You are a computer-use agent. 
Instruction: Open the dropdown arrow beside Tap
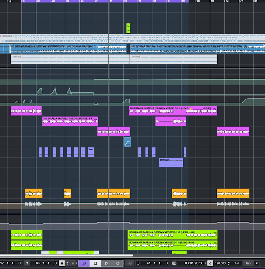(x=256, y=263)
